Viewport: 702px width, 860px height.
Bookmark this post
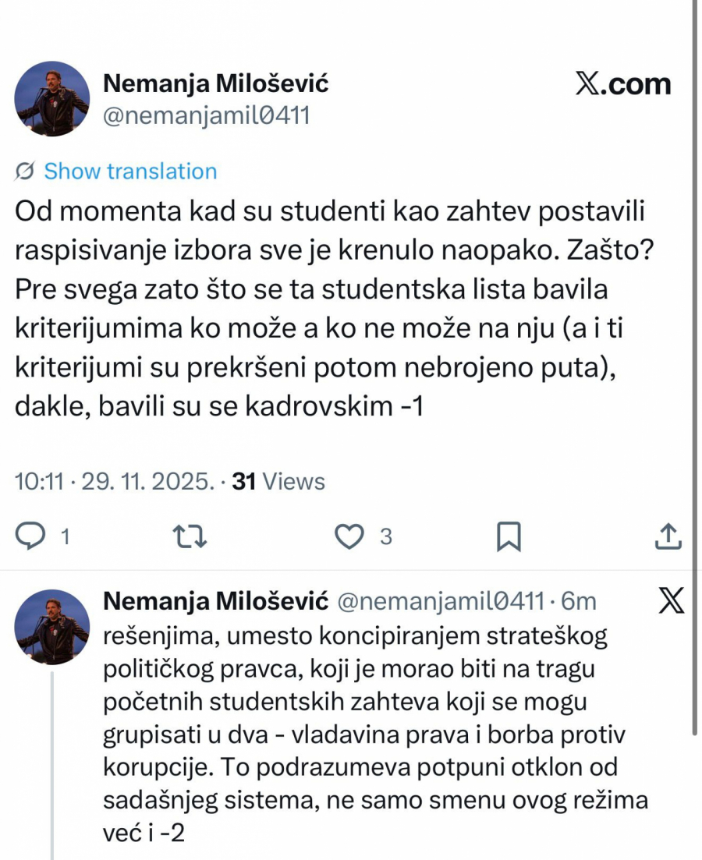[x=509, y=536]
